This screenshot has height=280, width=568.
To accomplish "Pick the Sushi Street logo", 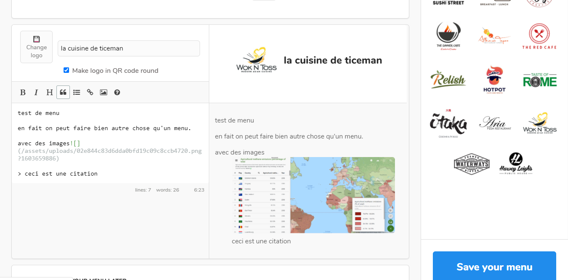I will (x=448, y=3).
